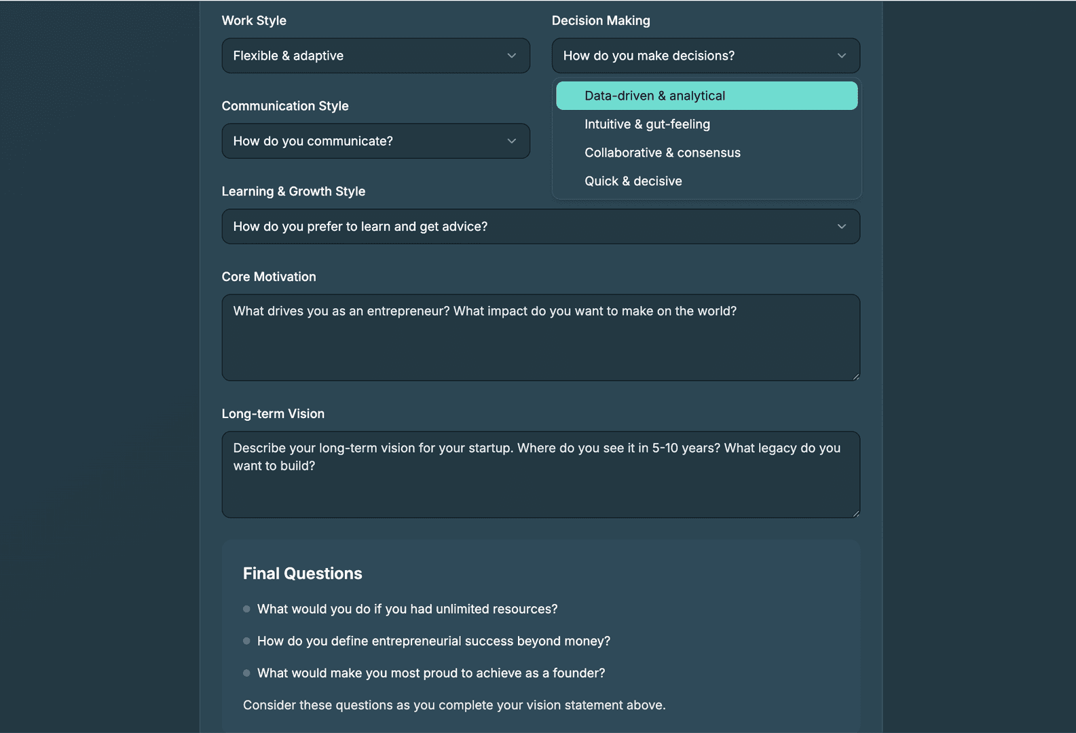Click chevron in Learning & Growth field
This screenshot has height=733, width=1076.
(x=842, y=227)
